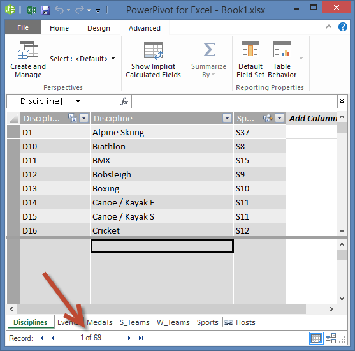Switch to the Home ribbon tab
Image resolution: width=355 pixels, height=351 pixels.
tap(59, 28)
